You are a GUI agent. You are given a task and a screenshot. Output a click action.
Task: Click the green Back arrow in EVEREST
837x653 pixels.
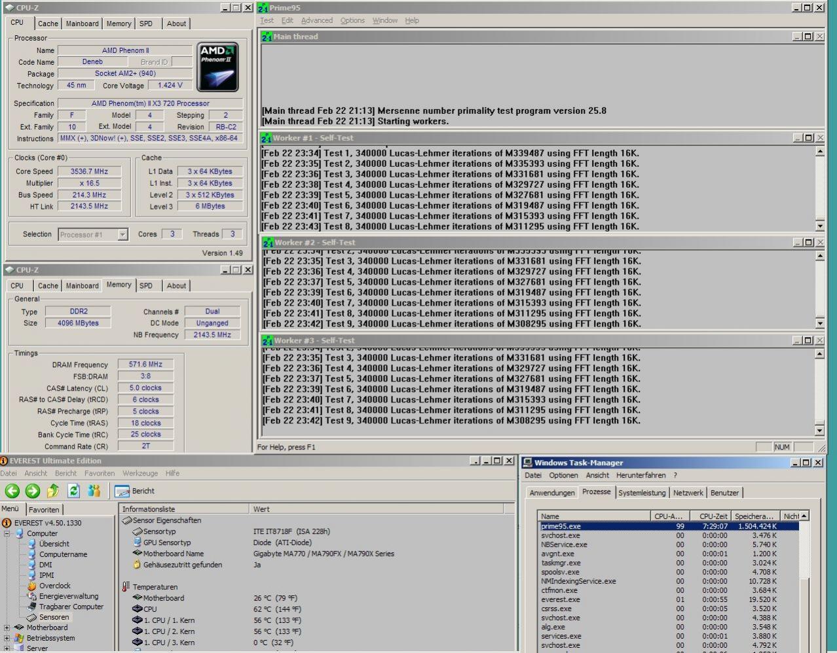click(12, 491)
